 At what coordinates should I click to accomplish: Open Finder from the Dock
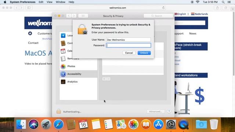pos(21,124)
